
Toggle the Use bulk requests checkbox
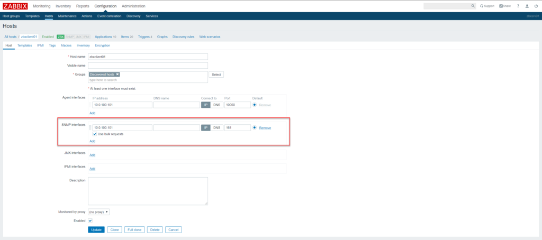click(x=95, y=134)
